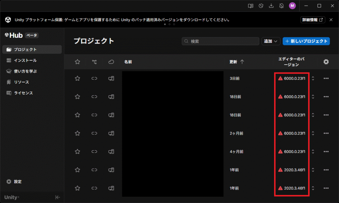Go to インストール in sidebar
339x203 pixels.
[x=25, y=60]
